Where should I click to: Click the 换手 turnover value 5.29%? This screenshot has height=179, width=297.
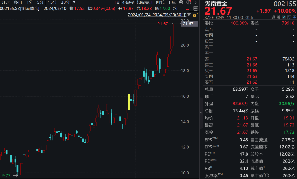[288, 89]
